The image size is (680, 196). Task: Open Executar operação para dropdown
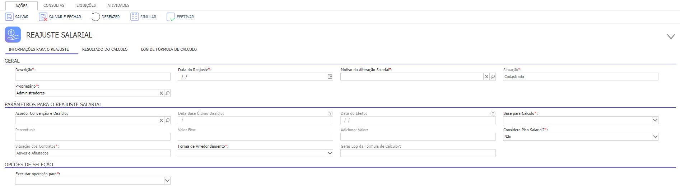pos(167,181)
